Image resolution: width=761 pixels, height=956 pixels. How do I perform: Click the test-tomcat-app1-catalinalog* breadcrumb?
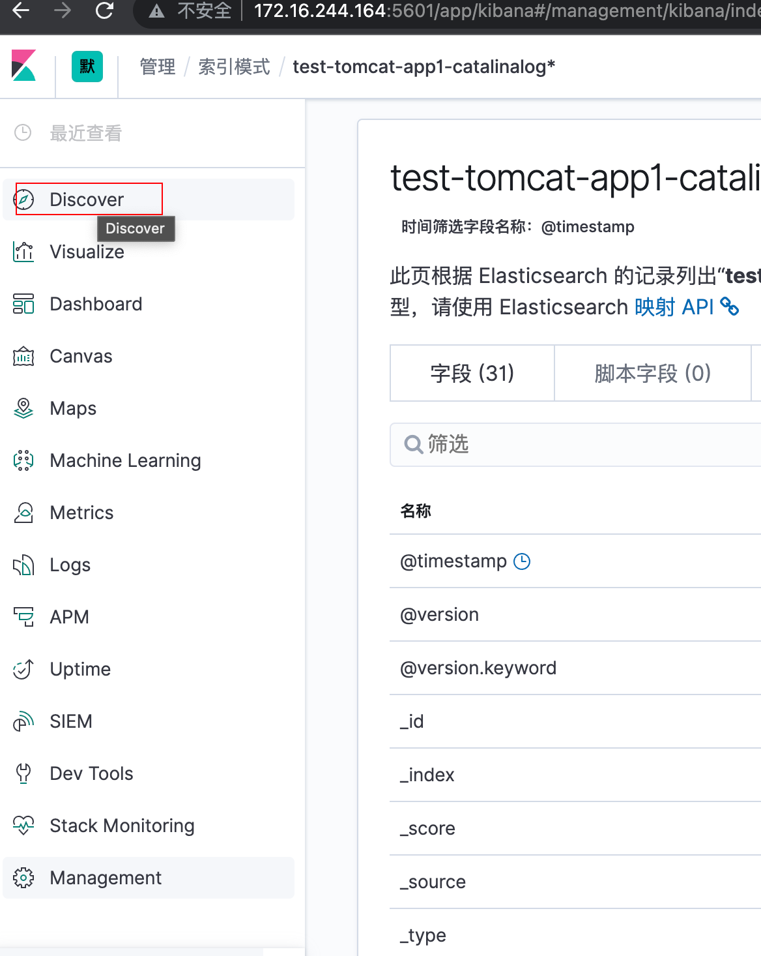point(424,67)
